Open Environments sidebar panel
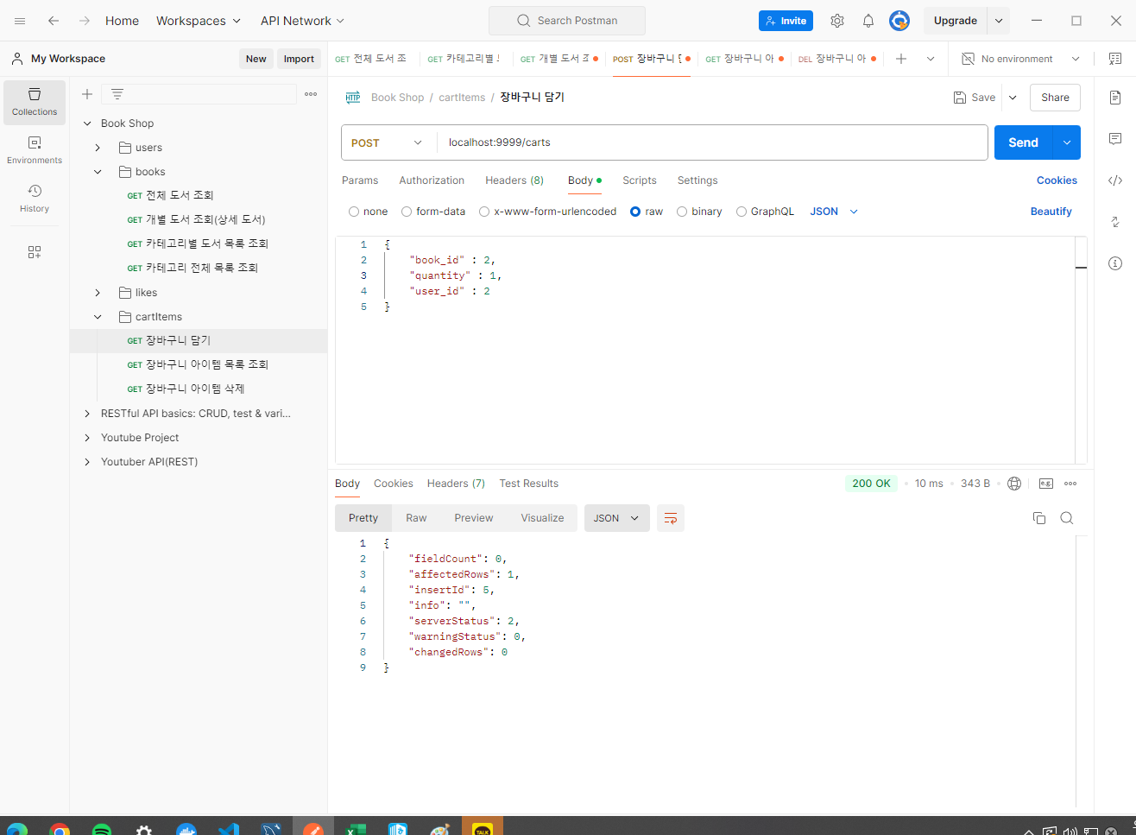The height and width of the screenshot is (835, 1136). click(x=35, y=151)
